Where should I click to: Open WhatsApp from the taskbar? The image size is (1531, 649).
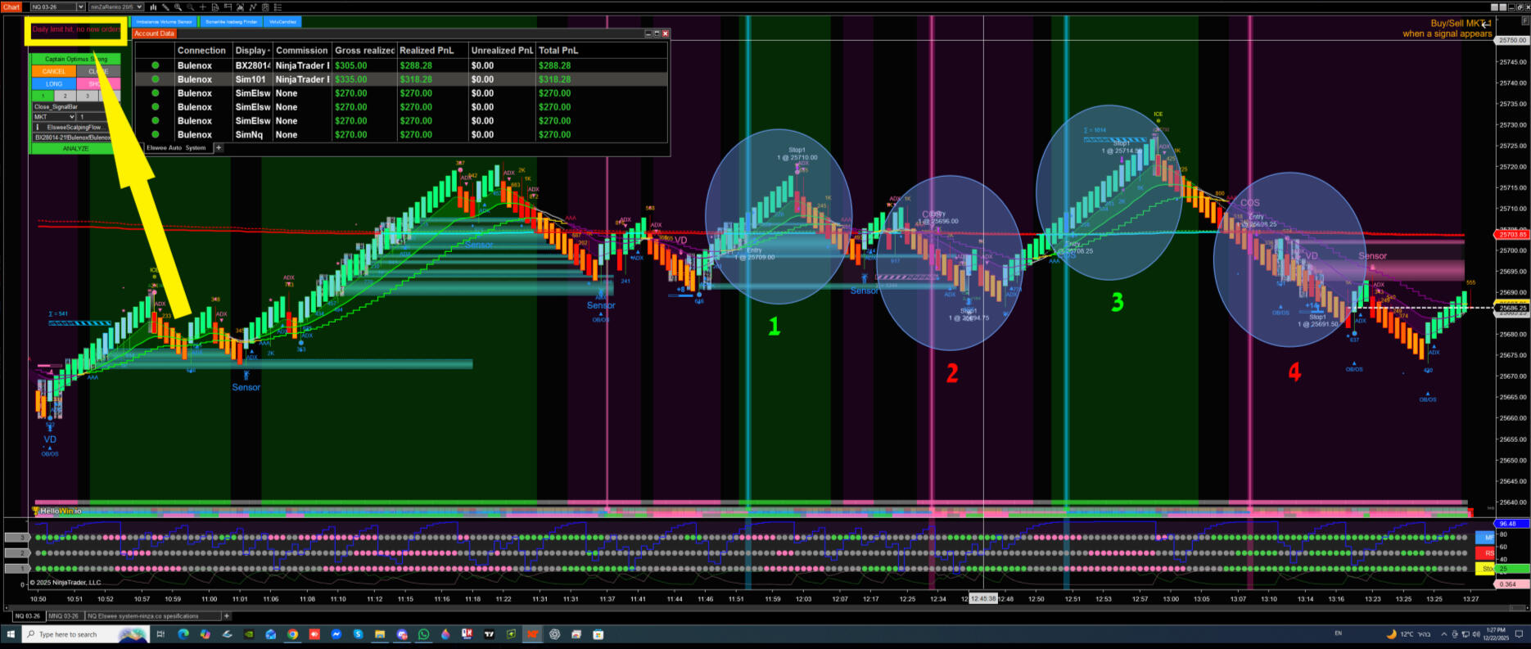(423, 634)
